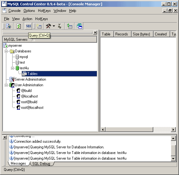
Task: Select the test4u database label
Action: (x=24, y=68)
